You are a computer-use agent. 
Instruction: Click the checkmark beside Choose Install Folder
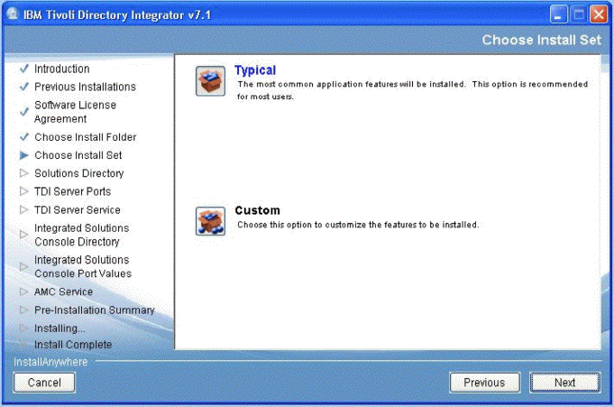(23, 137)
